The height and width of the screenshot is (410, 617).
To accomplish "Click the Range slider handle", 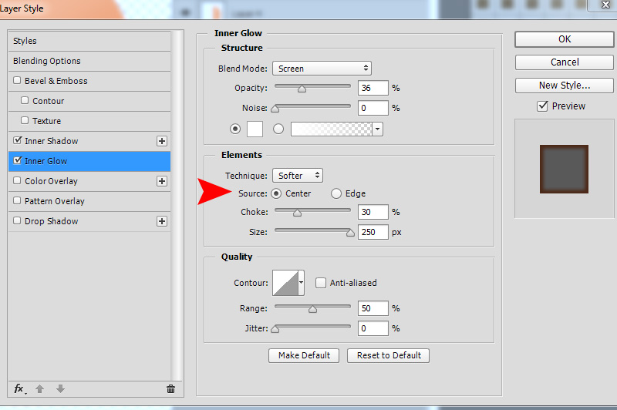I will click(x=312, y=309).
